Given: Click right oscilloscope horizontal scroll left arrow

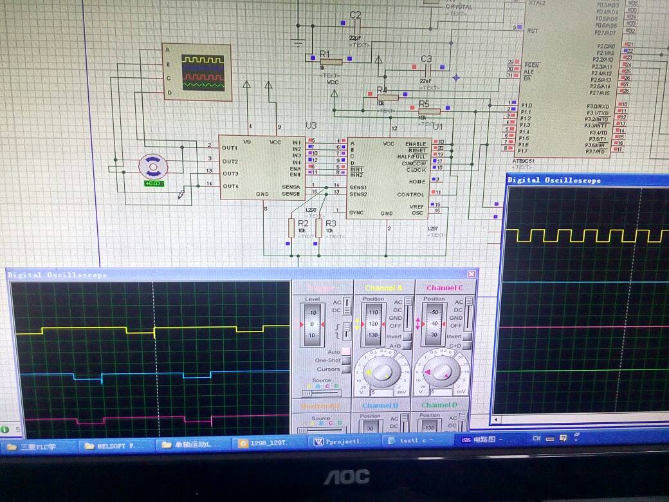Looking at the screenshot, I should coord(497,420).
